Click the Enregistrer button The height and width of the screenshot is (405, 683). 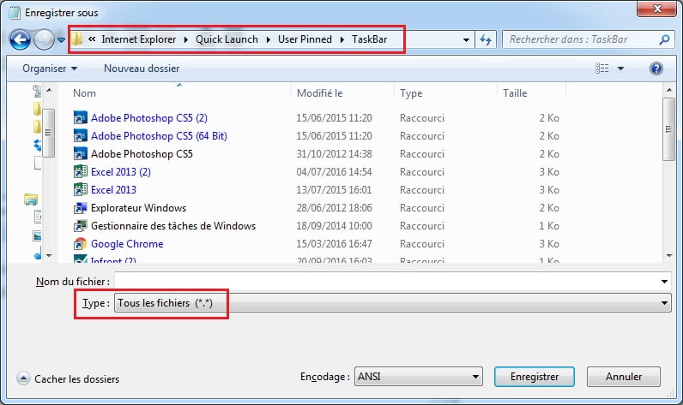point(535,377)
